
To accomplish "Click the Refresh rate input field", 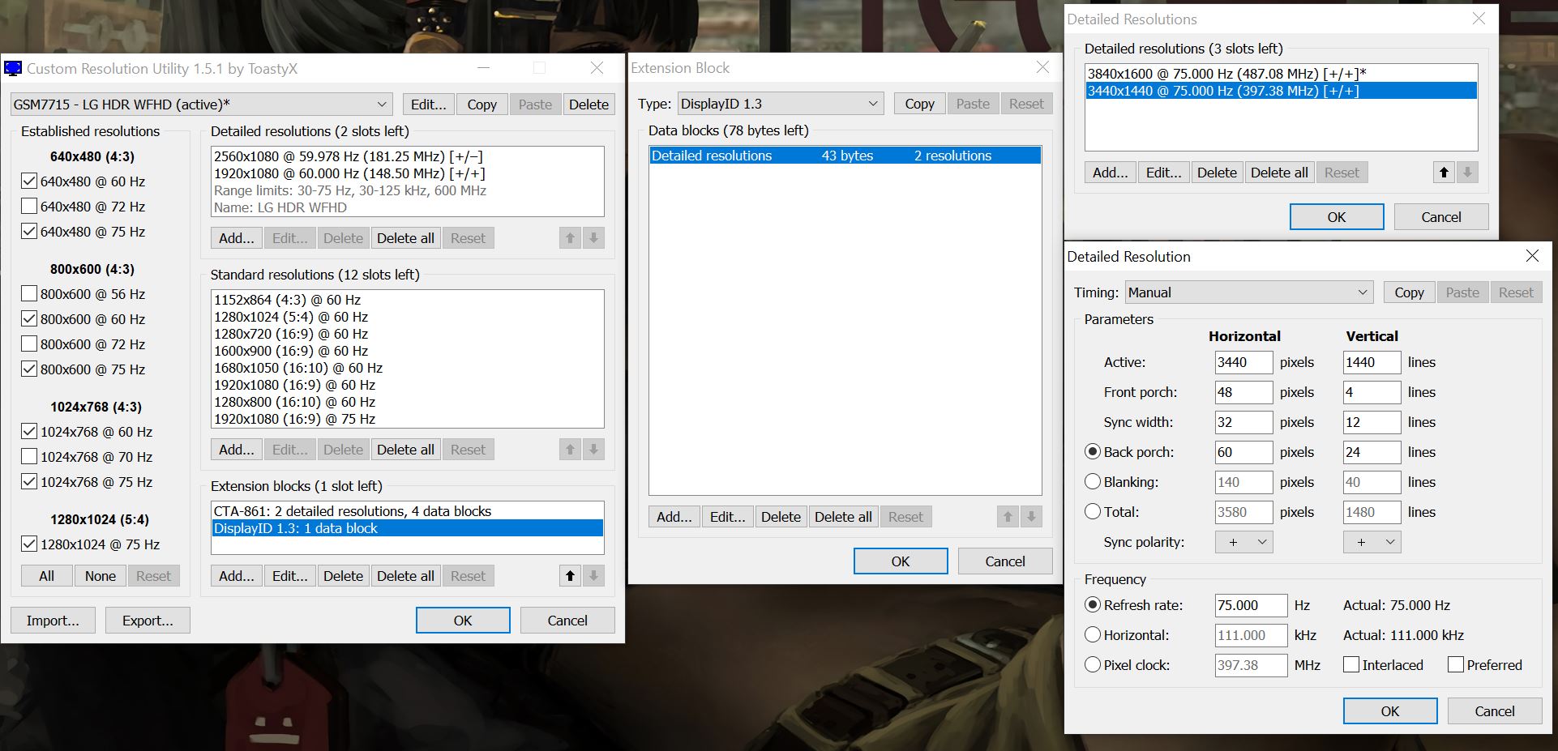I will (1250, 605).
